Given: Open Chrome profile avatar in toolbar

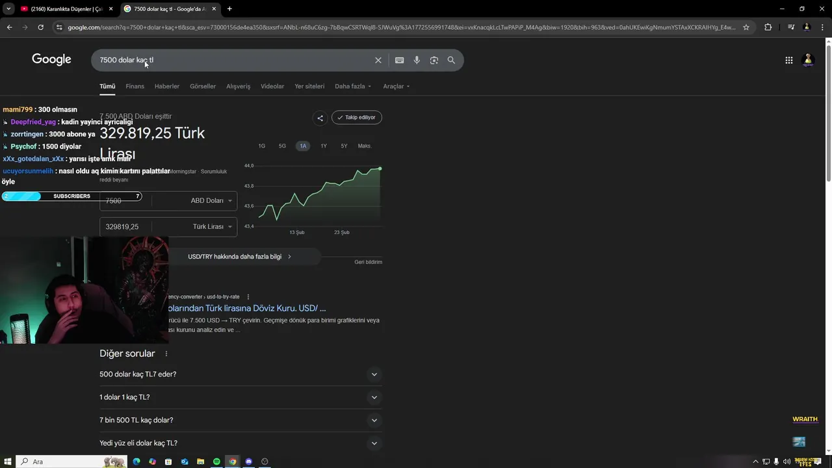Looking at the screenshot, I should (807, 27).
